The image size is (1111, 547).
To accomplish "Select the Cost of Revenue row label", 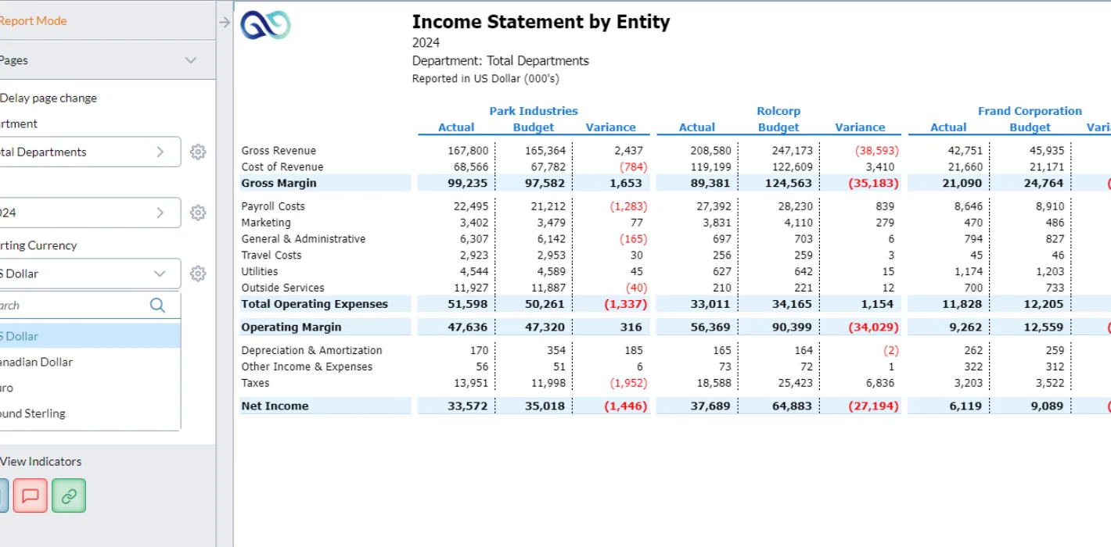I will coord(282,166).
